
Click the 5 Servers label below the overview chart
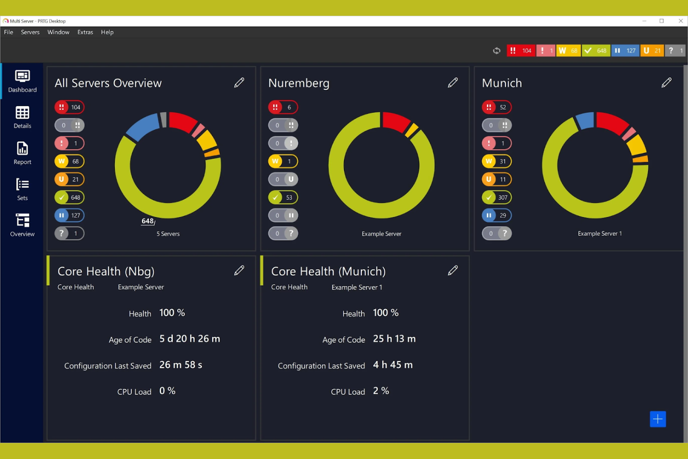pyautogui.click(x=168, y=233)
